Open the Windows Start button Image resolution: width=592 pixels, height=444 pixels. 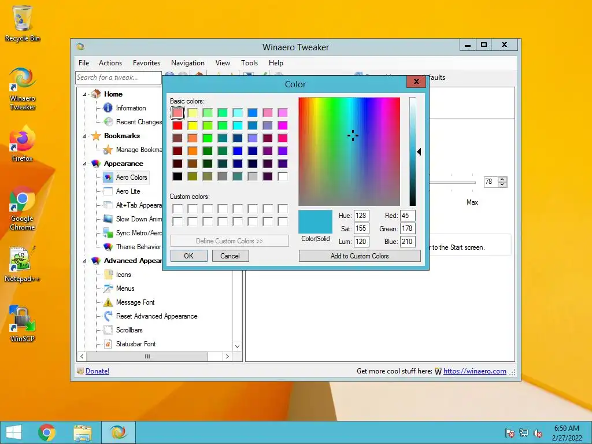14,432
